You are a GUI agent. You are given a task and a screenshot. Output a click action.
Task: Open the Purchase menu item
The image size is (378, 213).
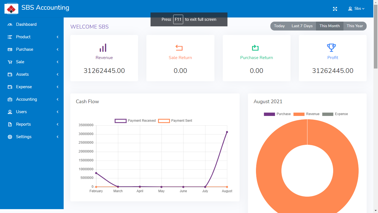tap(32, 49)
